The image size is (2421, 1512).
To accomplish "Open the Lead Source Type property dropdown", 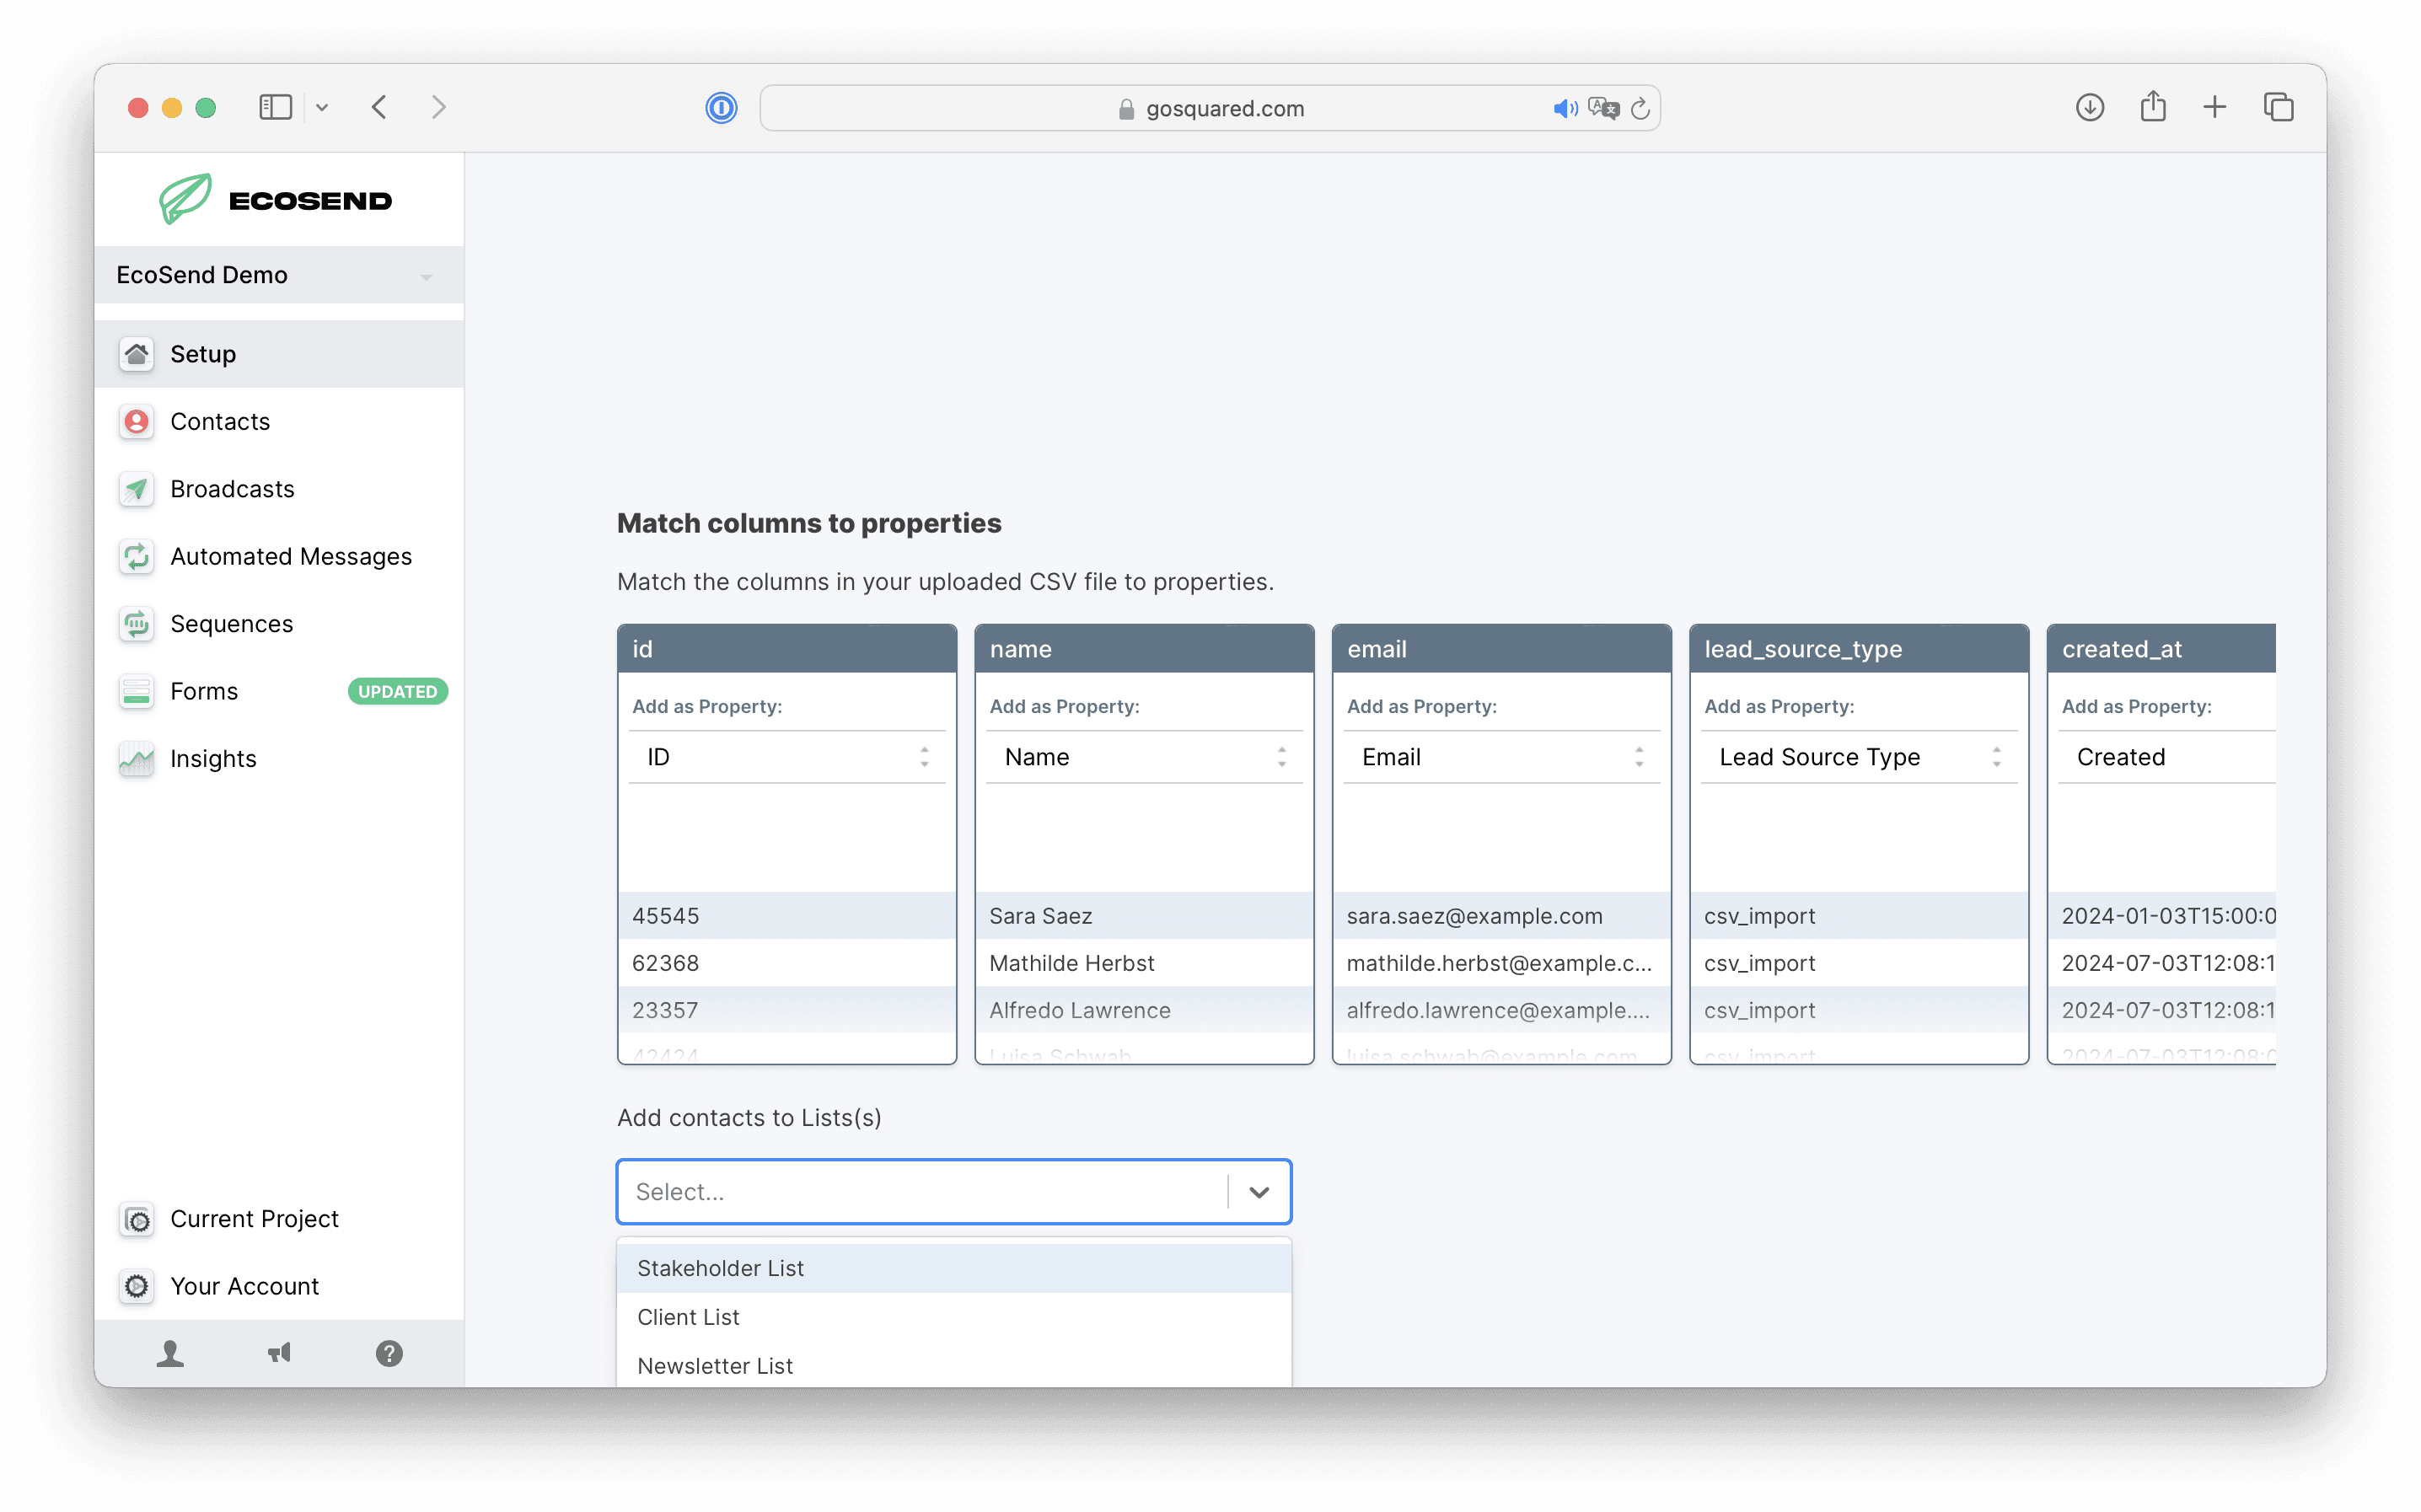I will click(x=1859, y=757).
